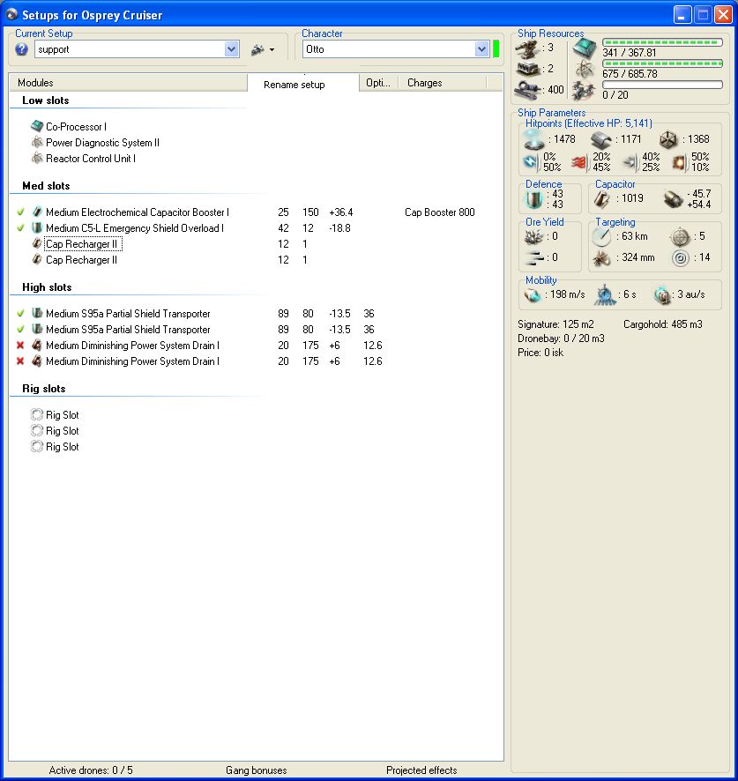This screenshot has height=781, width=738.
Task: Click the first Power System Drain module icon
Action: [x=37, y=346]
